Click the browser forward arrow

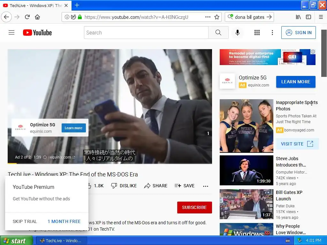click(x=17, y=17)
